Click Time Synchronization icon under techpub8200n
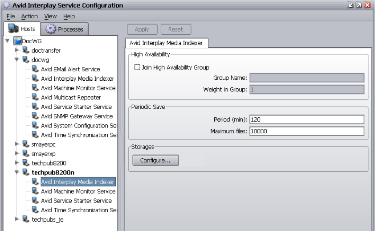The height and width of the screenshot is (231, 375). (35, 210)
